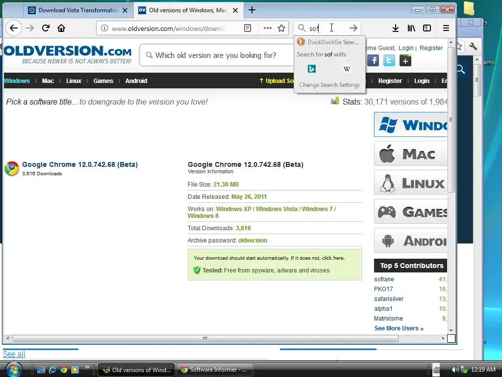Image resolution: width=502 pixels, height=377 pixels.
Task: Open the Library icon
Action: [411, 28]
